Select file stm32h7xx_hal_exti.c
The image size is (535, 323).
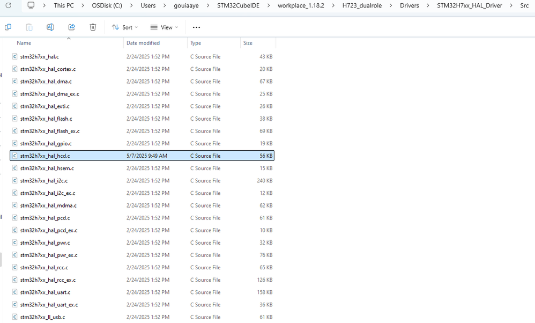pyautogui.click(x=142, y=106)
